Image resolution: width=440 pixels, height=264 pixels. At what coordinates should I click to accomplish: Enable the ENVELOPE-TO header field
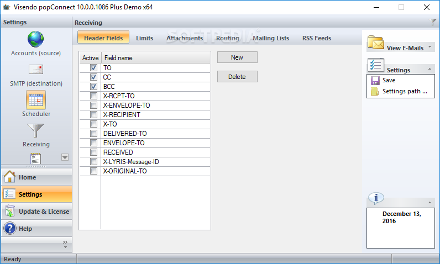pos(93,142)
